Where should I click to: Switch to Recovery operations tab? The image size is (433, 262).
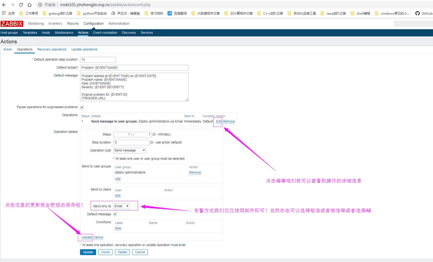click(x=52, y=49)
